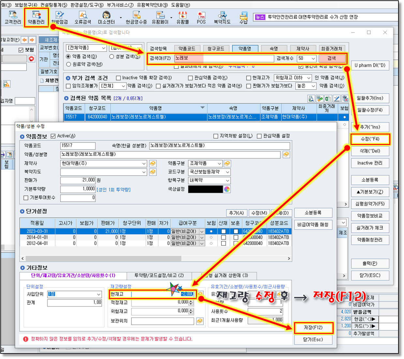The height and width of the screenshot is (359, 404).
Task: Open 현금영수증 toolbar icon
Action: (x=136, y=18)
